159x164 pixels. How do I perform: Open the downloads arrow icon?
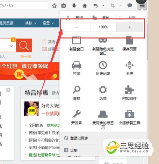pos(74,5)
